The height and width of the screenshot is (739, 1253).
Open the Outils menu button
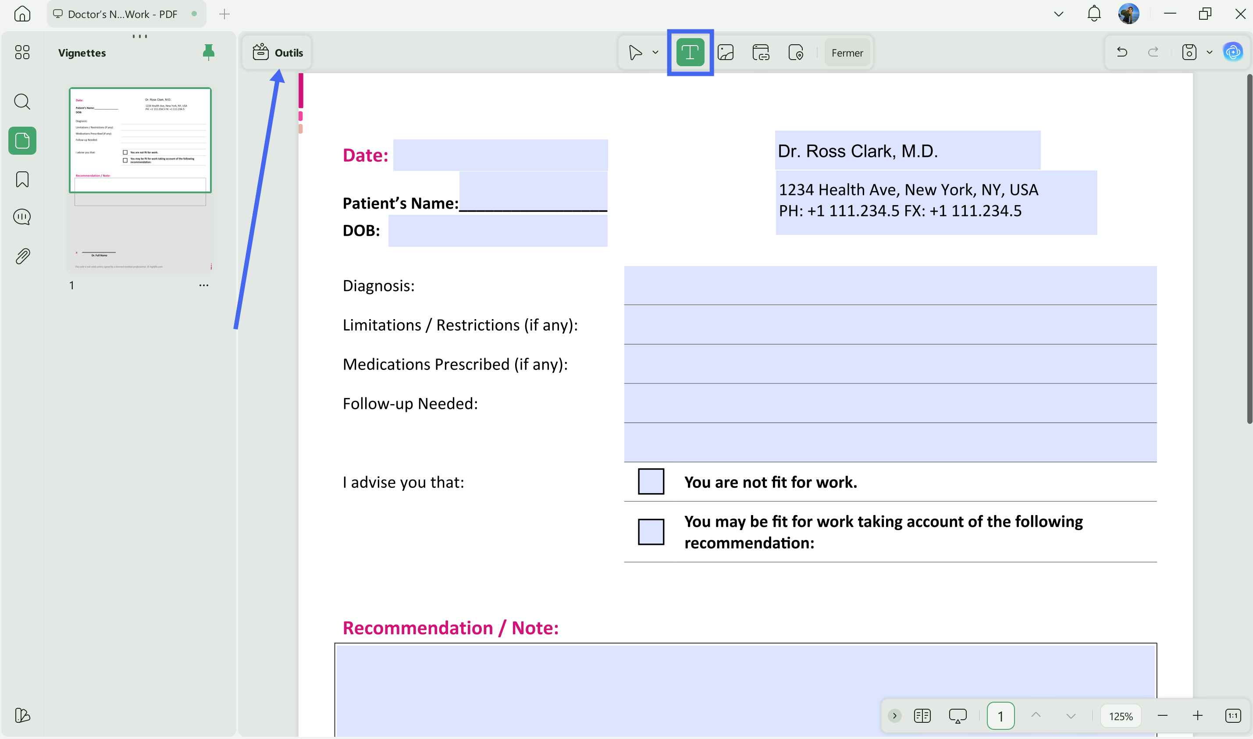[278, 52]
